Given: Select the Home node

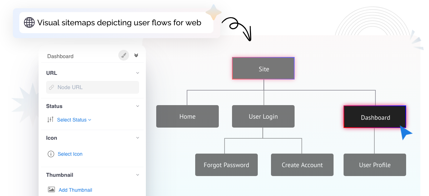Looking at the screenshot, I should [187, 116].
